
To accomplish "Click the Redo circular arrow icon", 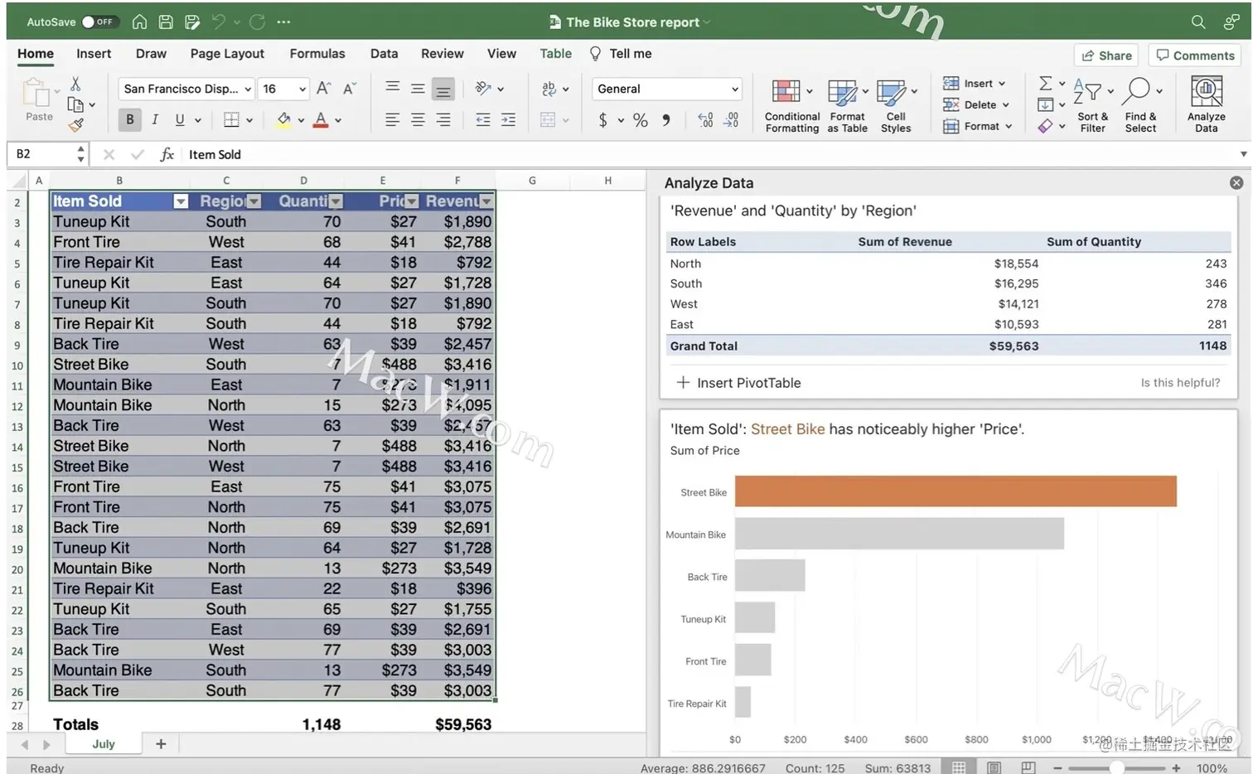I will tap(258, 22).
